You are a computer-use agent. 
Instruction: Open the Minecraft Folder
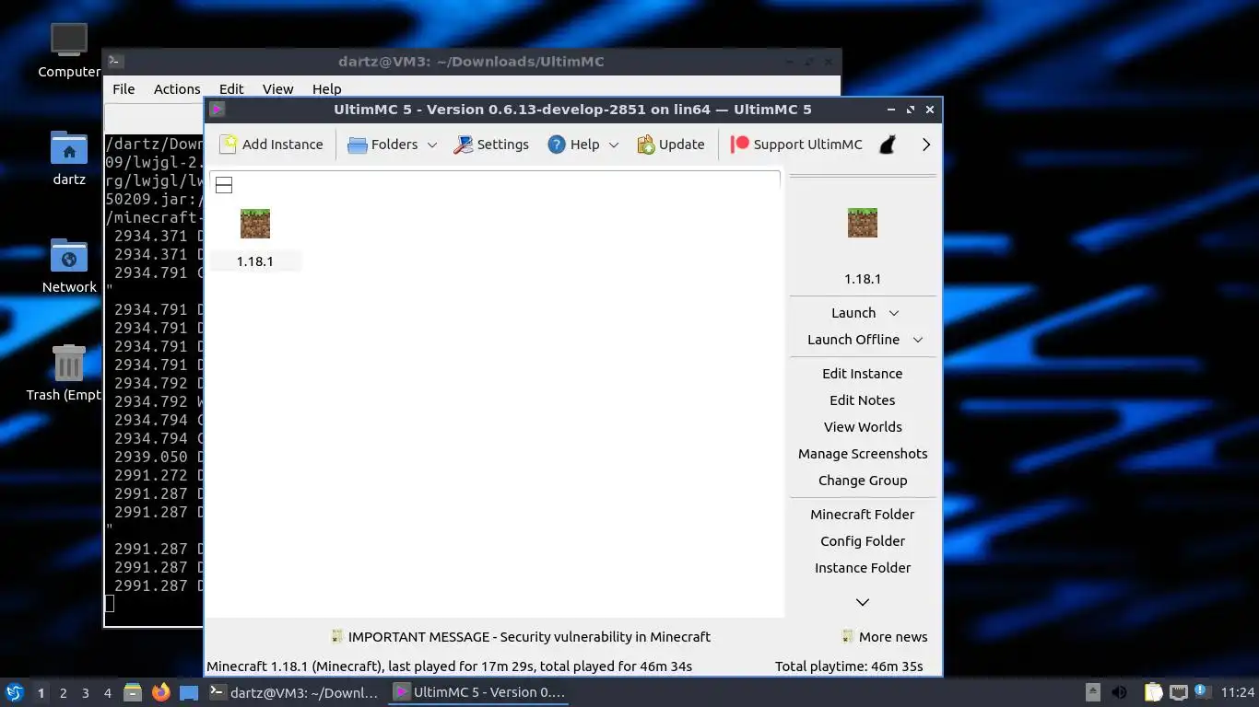pyautogui.click(x=863, y=515)
